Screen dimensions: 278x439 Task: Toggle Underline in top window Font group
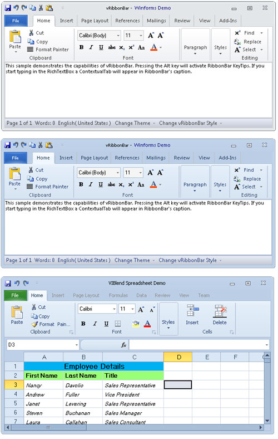click(x=101, y=47)
